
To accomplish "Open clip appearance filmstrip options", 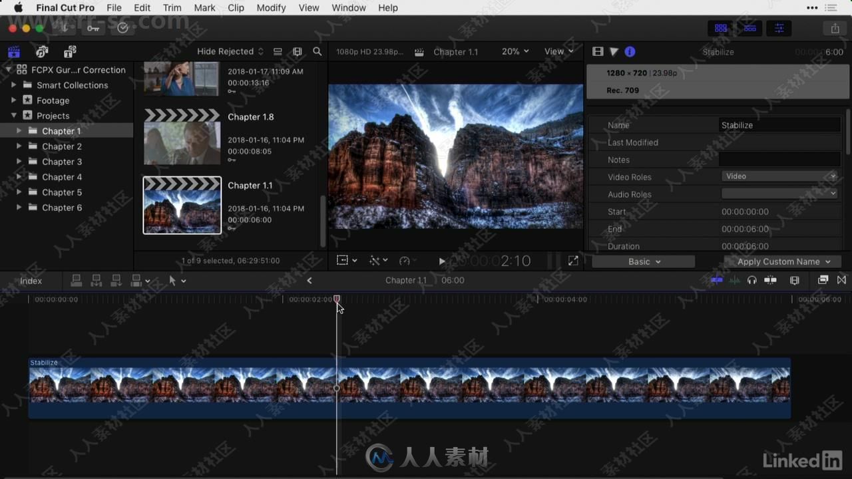I will (298, 52).
